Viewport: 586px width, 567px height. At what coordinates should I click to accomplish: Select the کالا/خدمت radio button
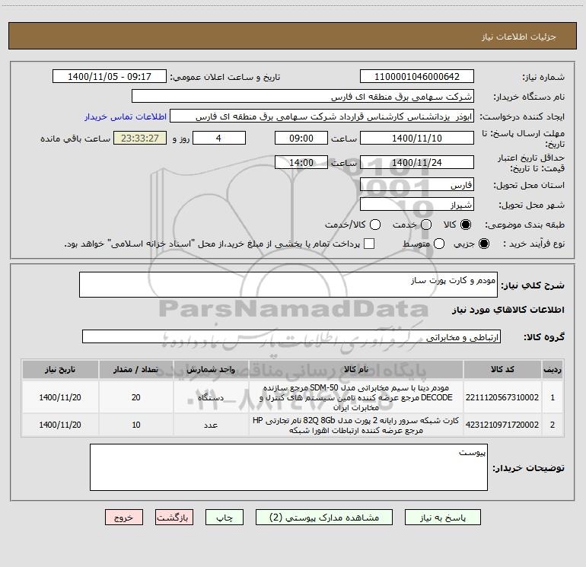[375, 225]
